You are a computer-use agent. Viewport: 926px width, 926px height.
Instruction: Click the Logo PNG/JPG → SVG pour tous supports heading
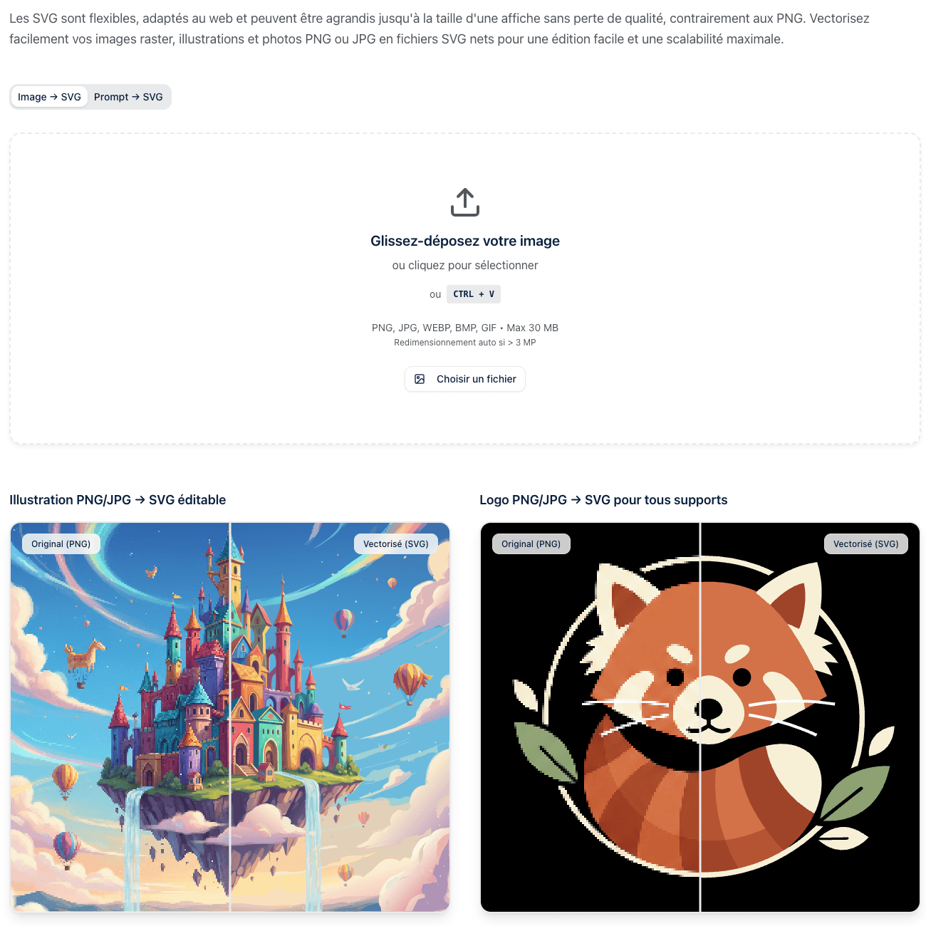click(603, 500)
